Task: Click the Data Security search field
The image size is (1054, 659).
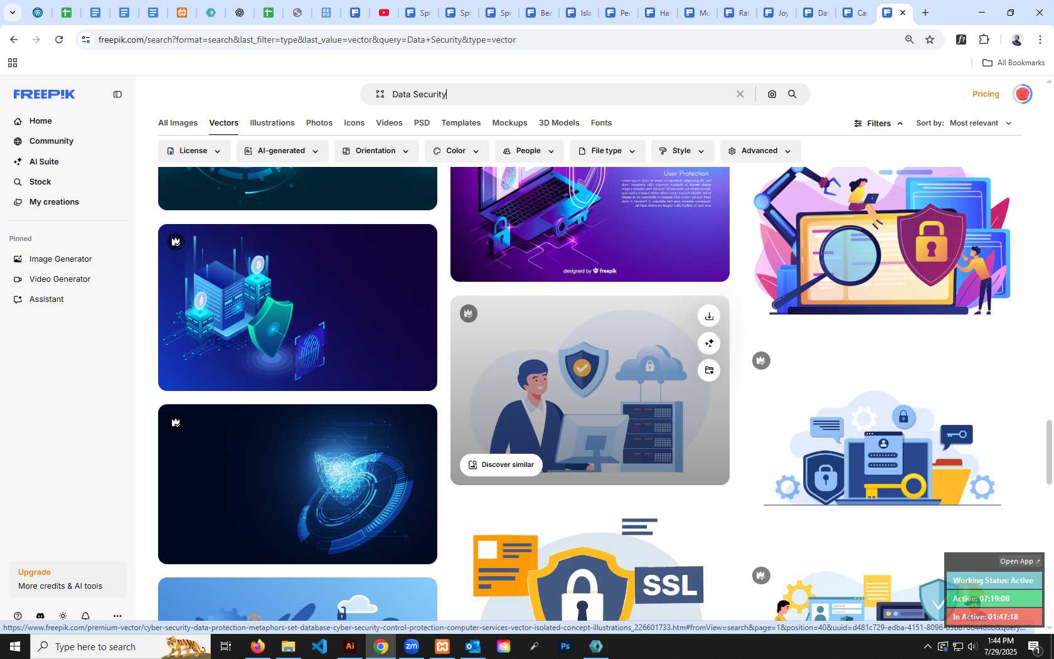Action: (558, 94)
